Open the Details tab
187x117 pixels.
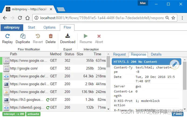pyautogui.click(x=156, y=54)
